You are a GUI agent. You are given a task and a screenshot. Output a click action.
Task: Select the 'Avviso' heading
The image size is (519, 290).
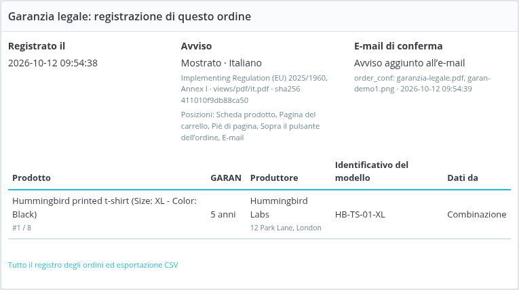click(196, 46)
